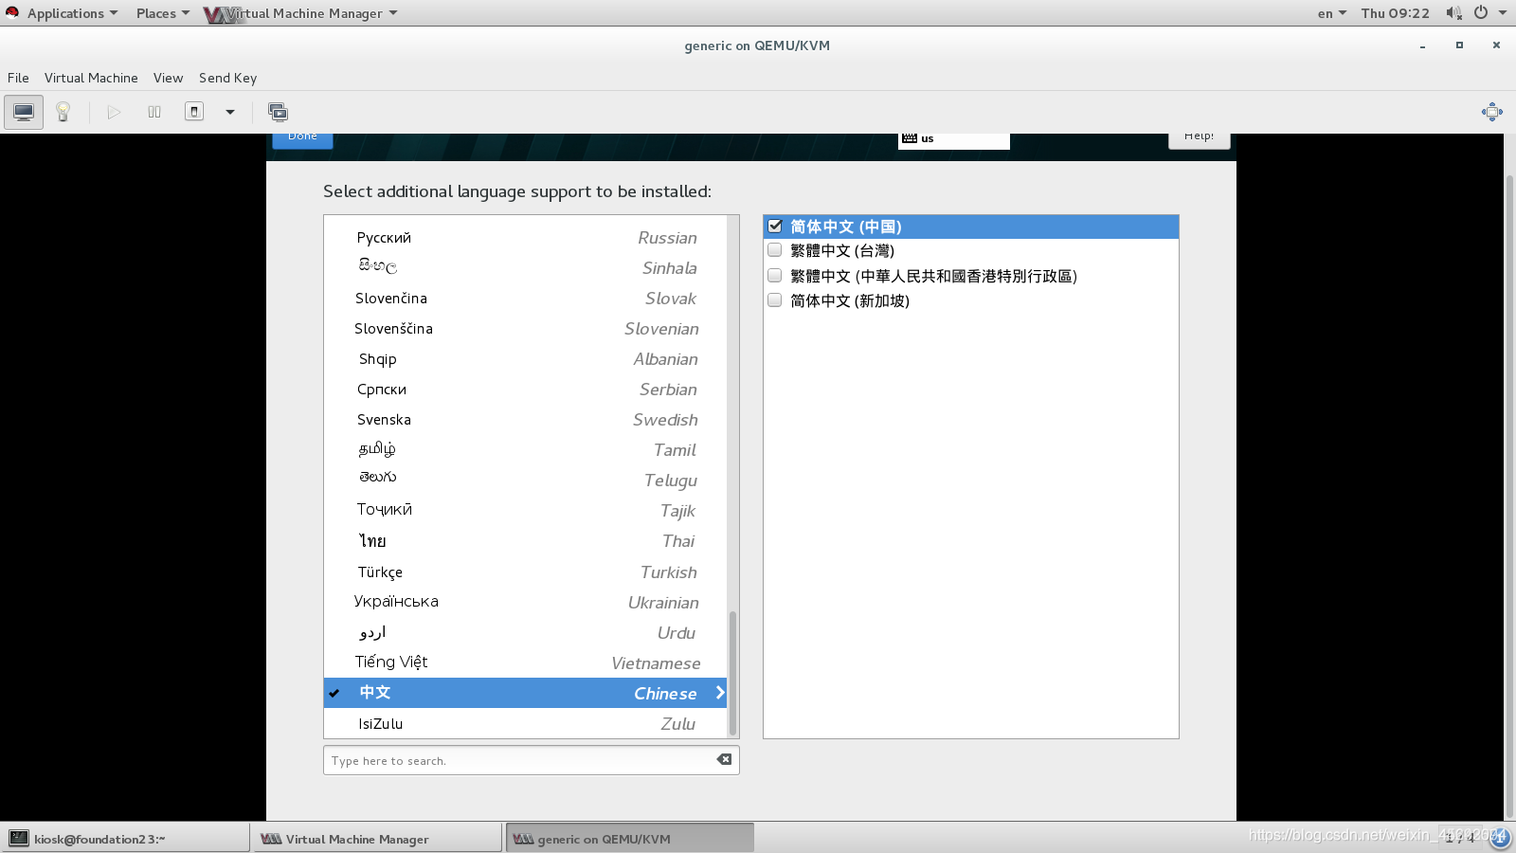
Task: Check the 简体中文 (新加坡) option
Action: pos(774,299)
